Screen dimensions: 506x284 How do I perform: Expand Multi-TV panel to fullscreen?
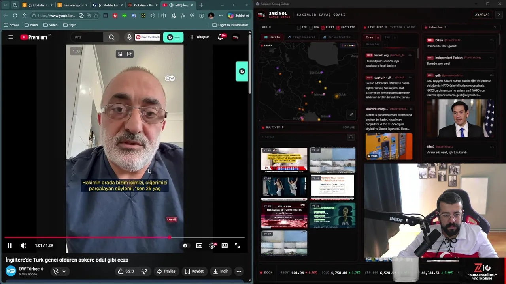tap(351, 137)
